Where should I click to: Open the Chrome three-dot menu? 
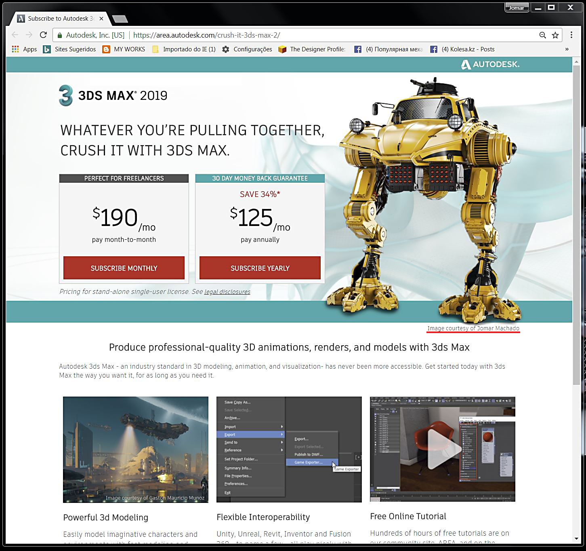tap(571, 35)
